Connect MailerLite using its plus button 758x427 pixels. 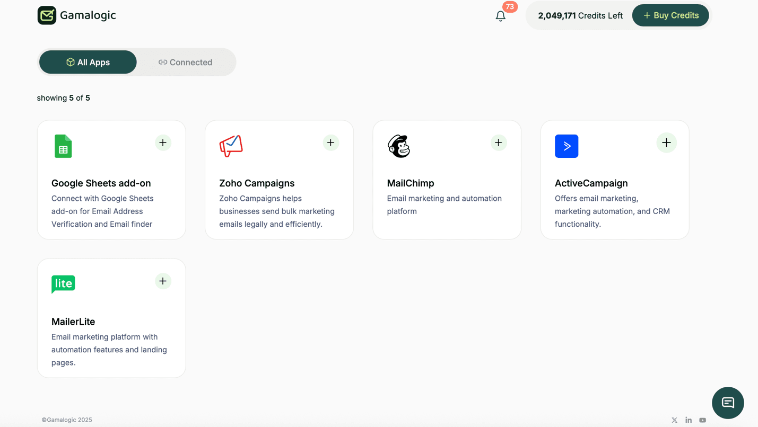(163, 281)
